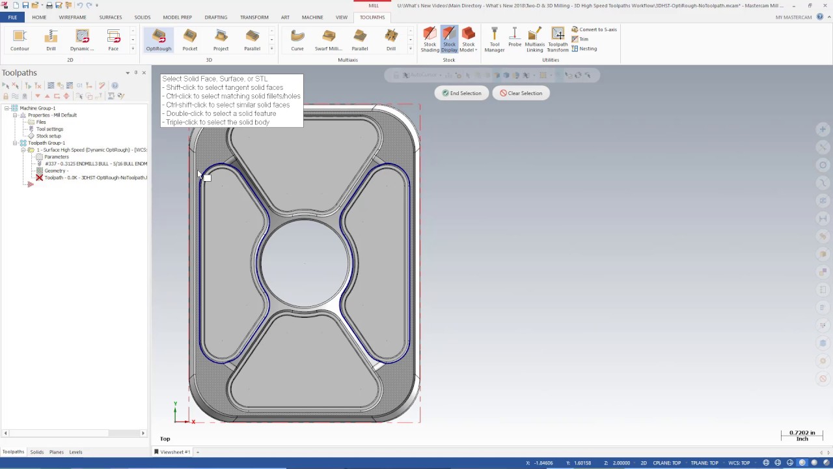The height and width of the screenshot is (469, 833).
Task: Pick the Face toolpath
Action: pos(113,40)
